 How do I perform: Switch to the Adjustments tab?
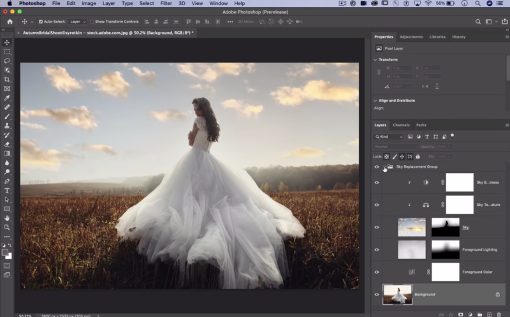point(411,37)
